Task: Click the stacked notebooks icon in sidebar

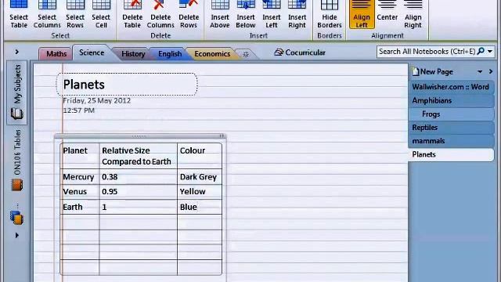Action: click(x=16, y=218)
